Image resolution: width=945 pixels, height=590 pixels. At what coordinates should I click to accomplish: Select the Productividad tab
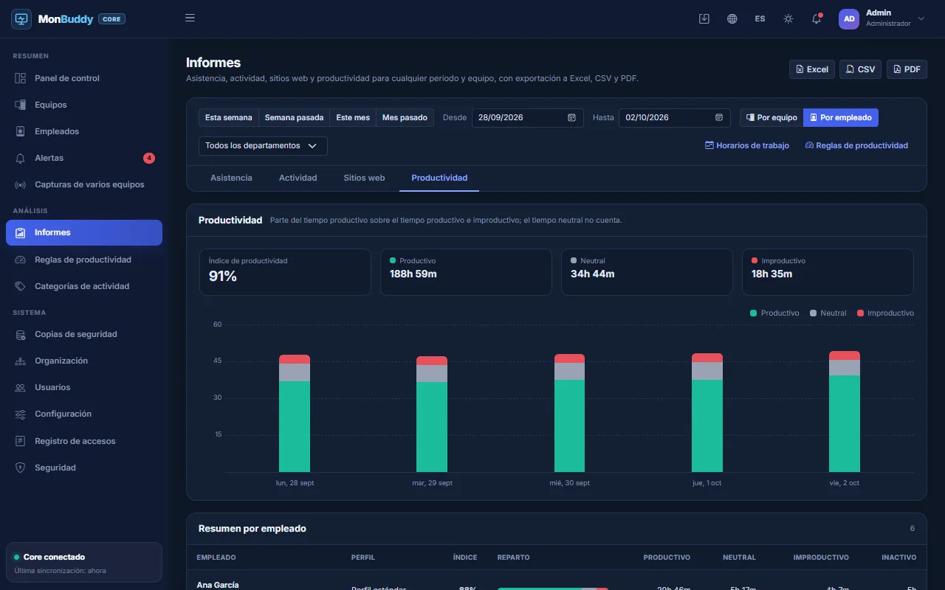[x=439, y=178]
